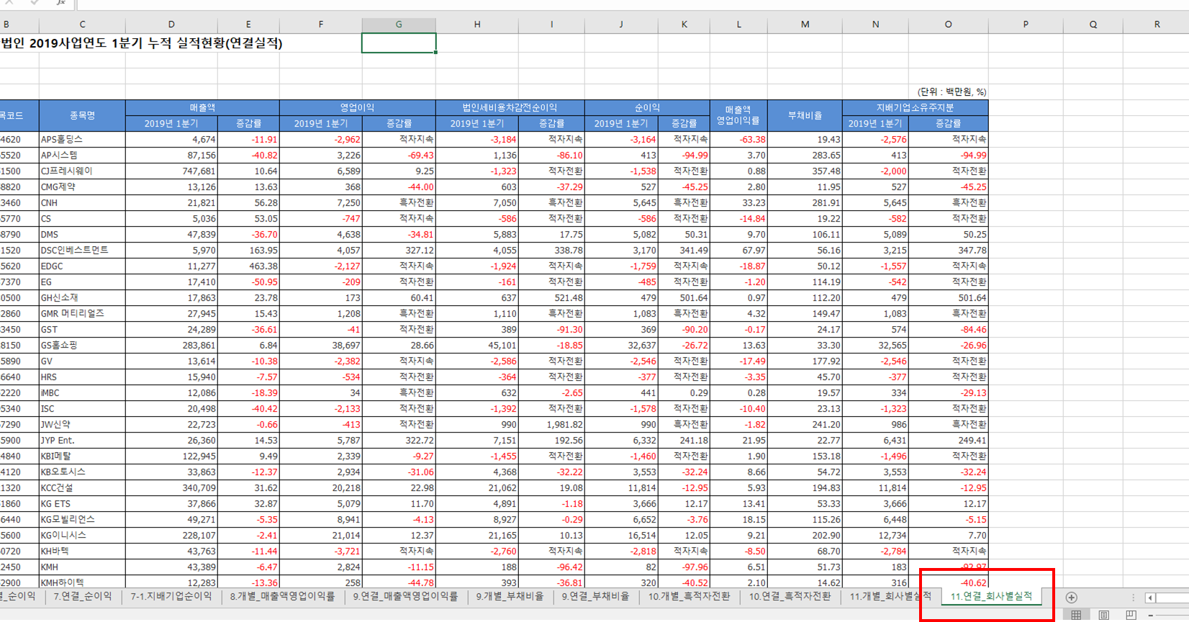Viewport: 1189px width, 622px height.
Task: Click the horizontal scrollbar left arrow
Action: coord(1150,598)
